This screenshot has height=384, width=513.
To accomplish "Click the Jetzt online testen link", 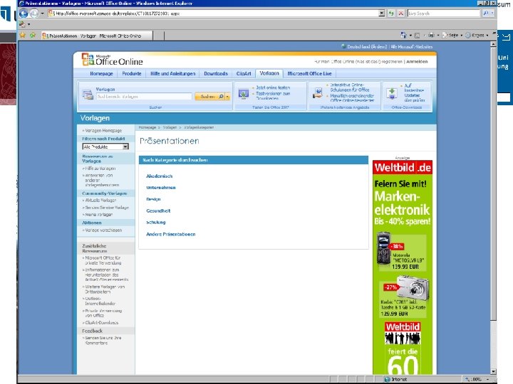I will [273, 87].
